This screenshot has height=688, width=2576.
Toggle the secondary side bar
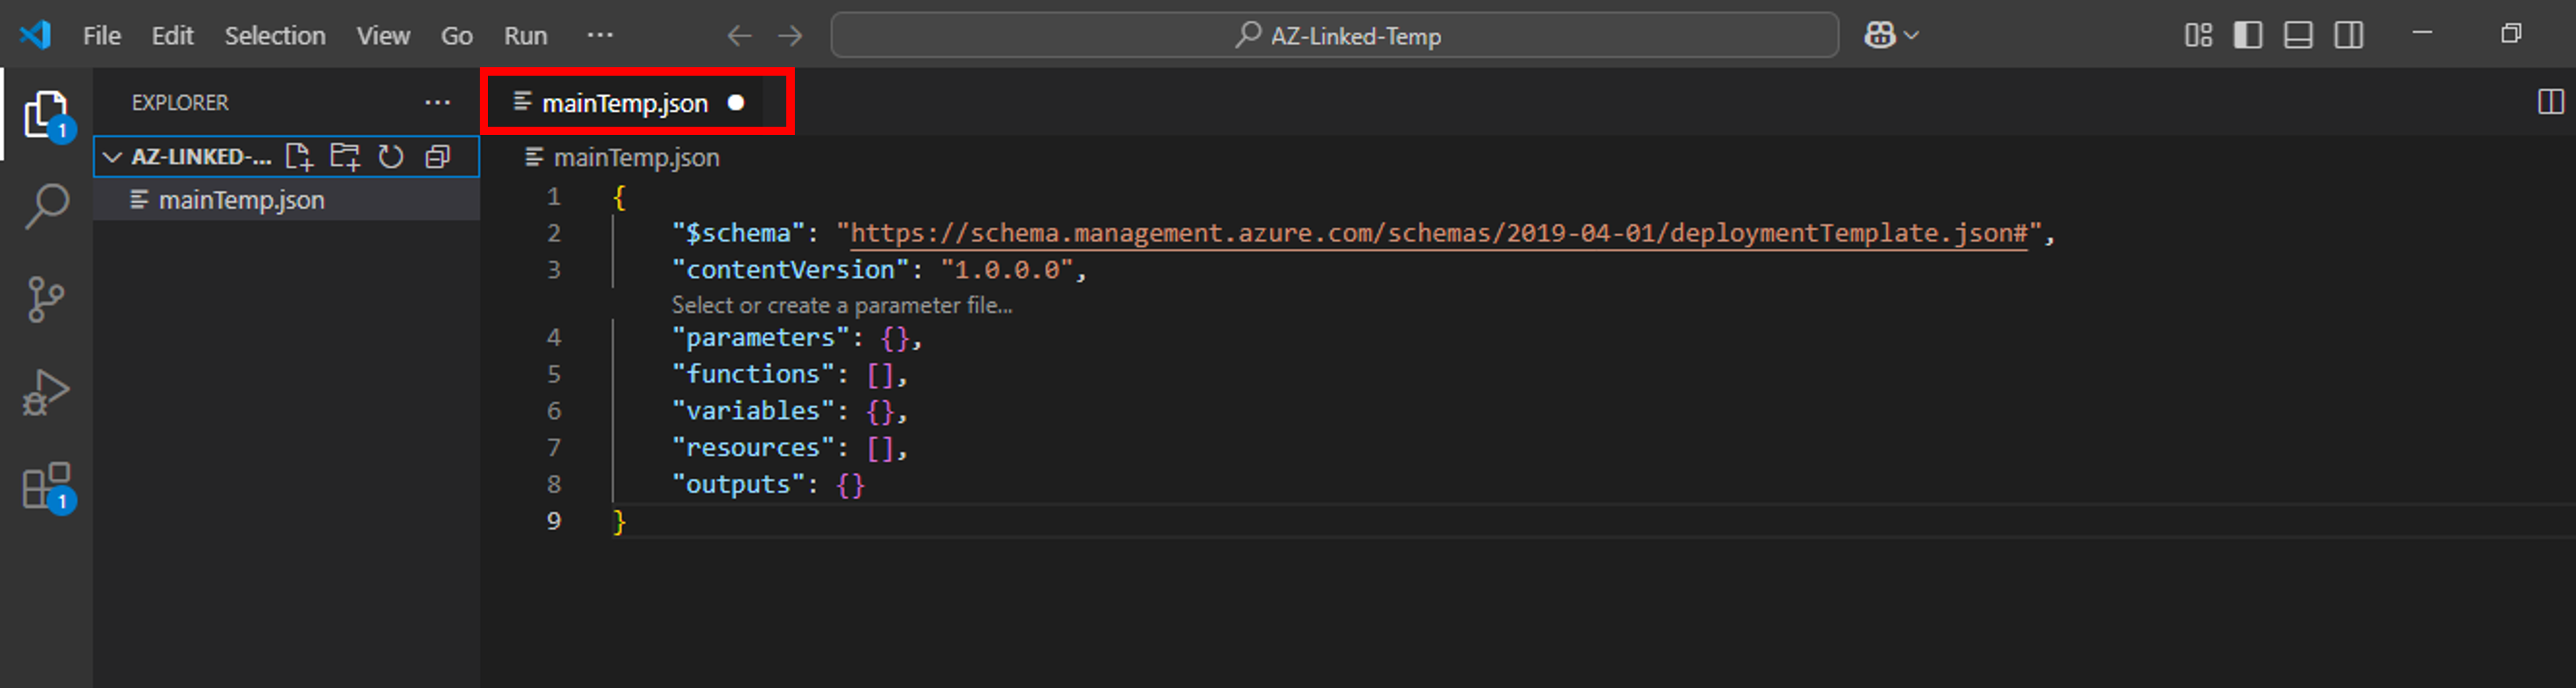click(x=2348, y=36)
